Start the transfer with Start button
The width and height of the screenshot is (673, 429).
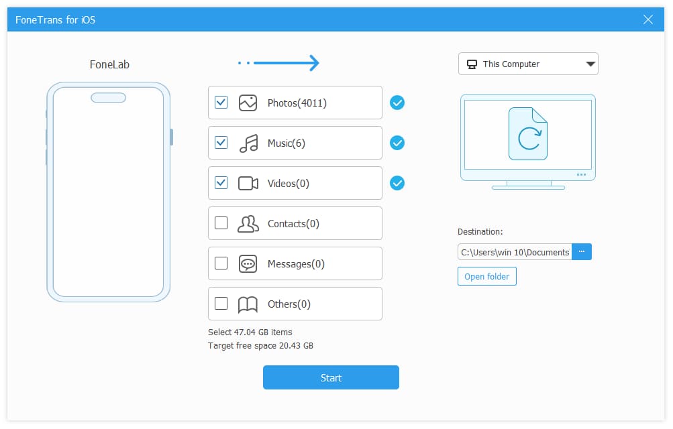coord(331,377)
